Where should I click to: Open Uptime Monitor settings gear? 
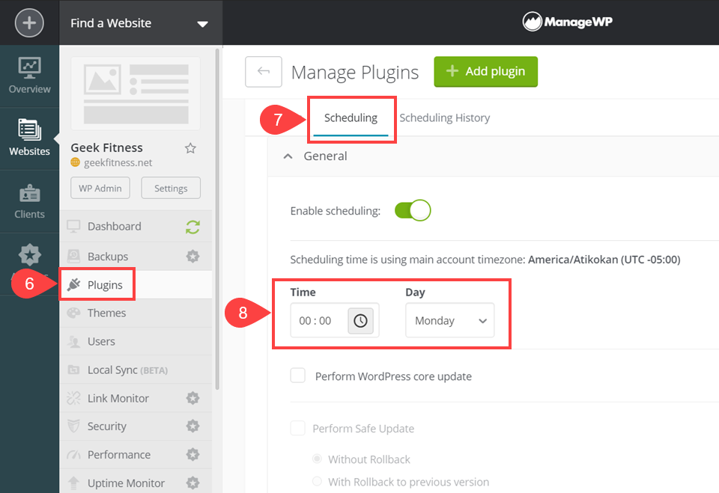[x=192, y=483]
